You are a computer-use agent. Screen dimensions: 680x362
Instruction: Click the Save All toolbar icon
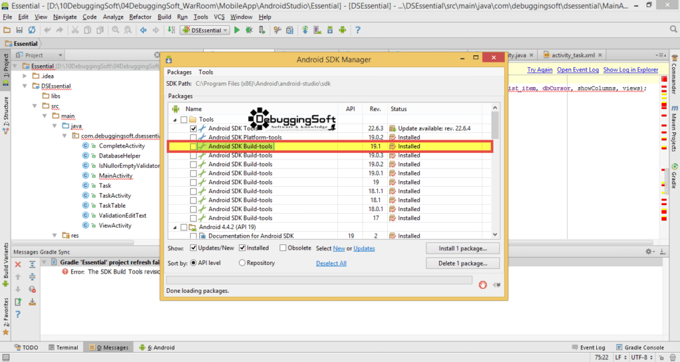[x=19, y=30]
